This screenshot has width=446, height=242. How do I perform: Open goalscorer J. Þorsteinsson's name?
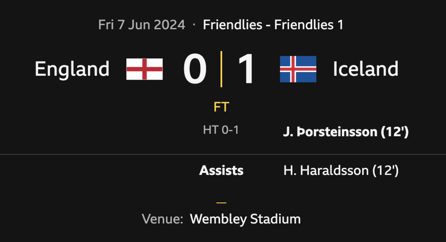[x=330, y=132]
